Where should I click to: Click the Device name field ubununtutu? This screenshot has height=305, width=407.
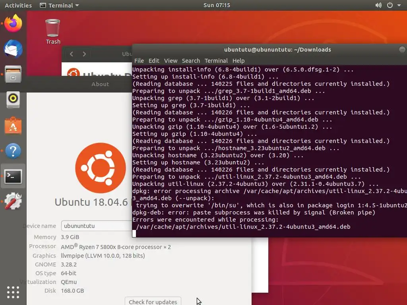[97, 226]
